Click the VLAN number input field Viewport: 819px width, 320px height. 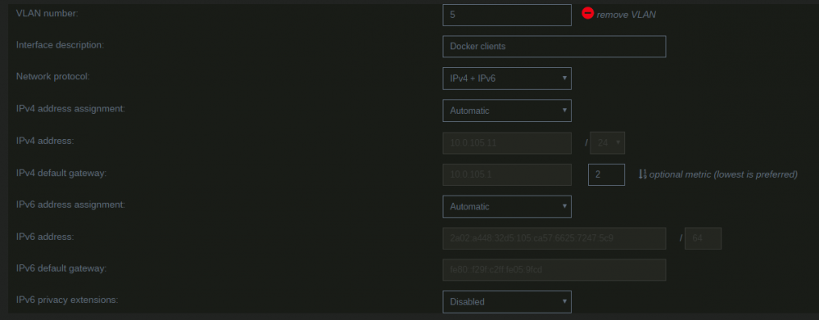point(507,15)
